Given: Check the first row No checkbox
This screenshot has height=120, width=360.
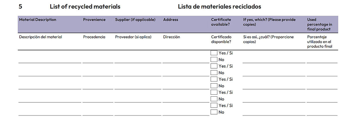Looking at the screenshot, I should (x=214, y=60).
